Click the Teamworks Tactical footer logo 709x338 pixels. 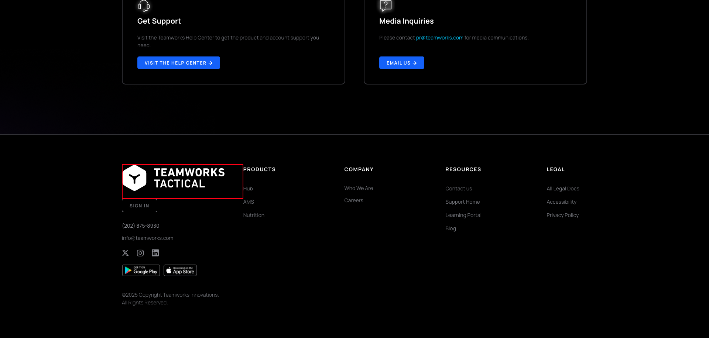[174, 178]
